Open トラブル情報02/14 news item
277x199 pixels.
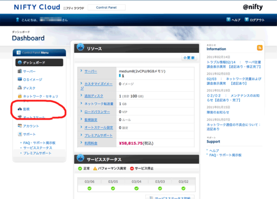pyautogui.click(x=234, y=64)
